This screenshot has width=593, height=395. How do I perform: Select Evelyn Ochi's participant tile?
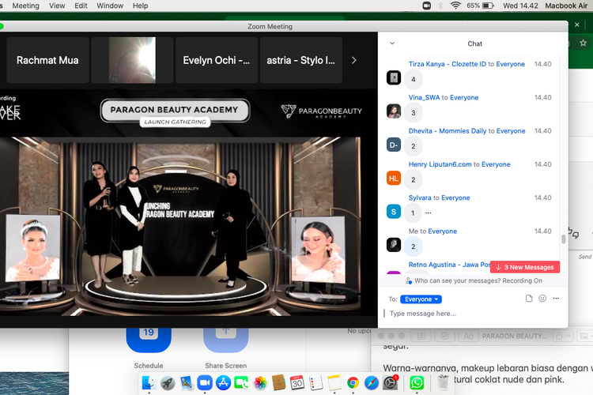[217, 60]
